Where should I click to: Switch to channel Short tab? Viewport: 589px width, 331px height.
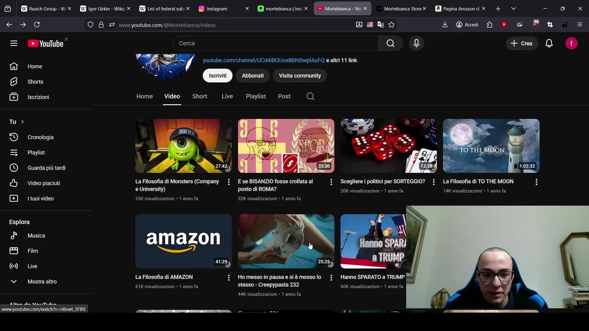200,96
